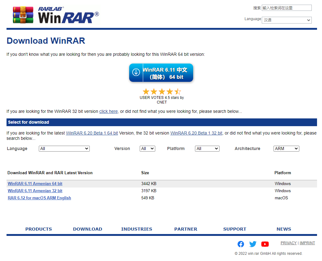
Task: Open the PARTNER menu item
Action: [x=186, y=229]
